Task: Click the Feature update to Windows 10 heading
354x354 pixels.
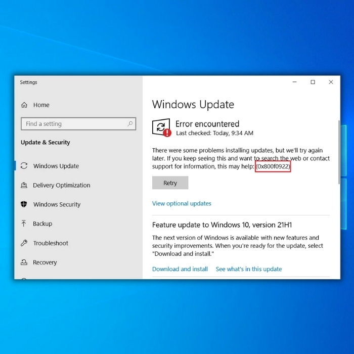Action: click(222, 225)
